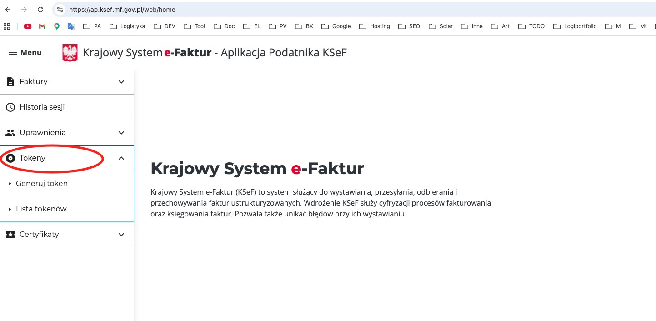Click the address bar URL field
Screen dimensions: 656x321
coord(355,10)
